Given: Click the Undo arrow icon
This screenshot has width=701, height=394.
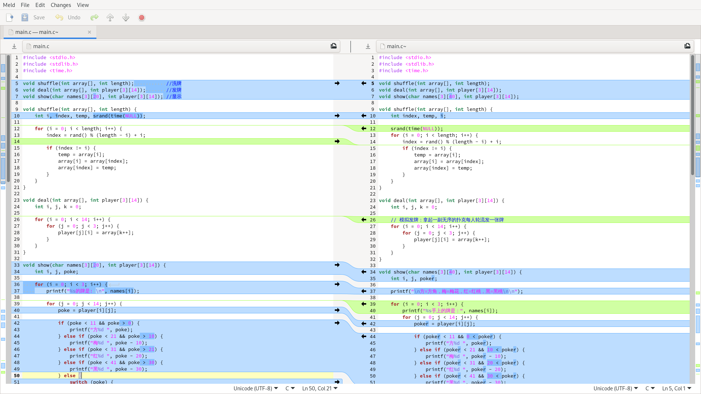Looking at the screenshot, I should [x=59, y=18].
